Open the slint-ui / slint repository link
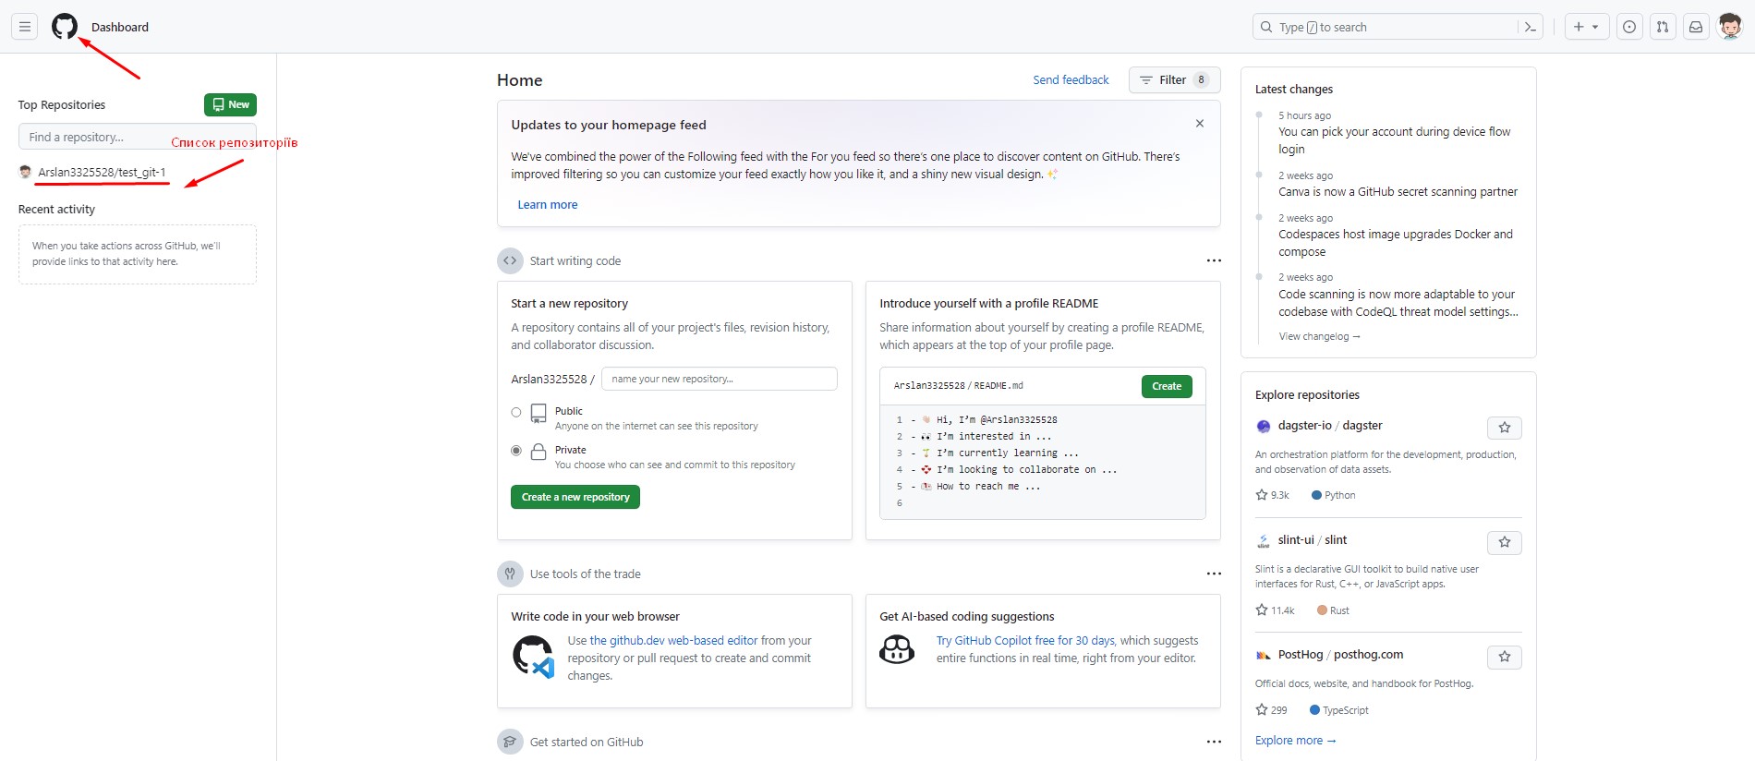 click(1313, 540)
